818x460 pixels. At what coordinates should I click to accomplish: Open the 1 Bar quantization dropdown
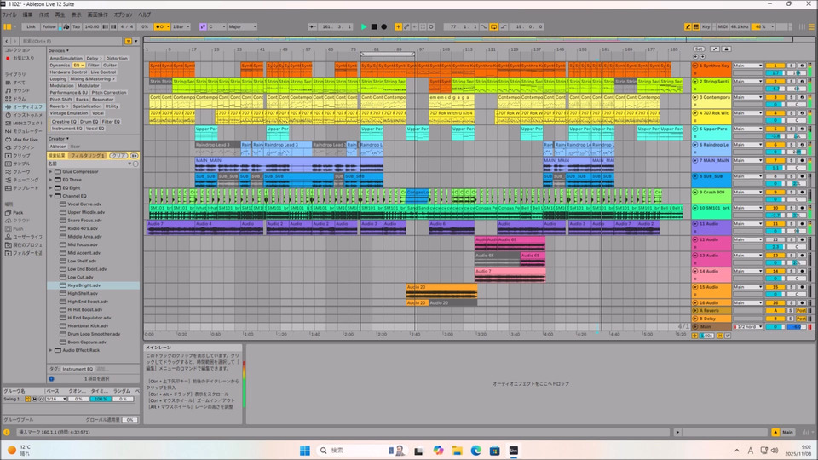[181, 26]
